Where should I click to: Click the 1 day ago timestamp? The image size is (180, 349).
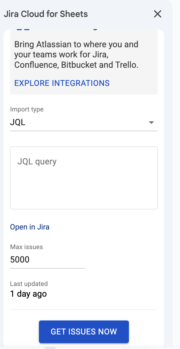tap(29, 294)
